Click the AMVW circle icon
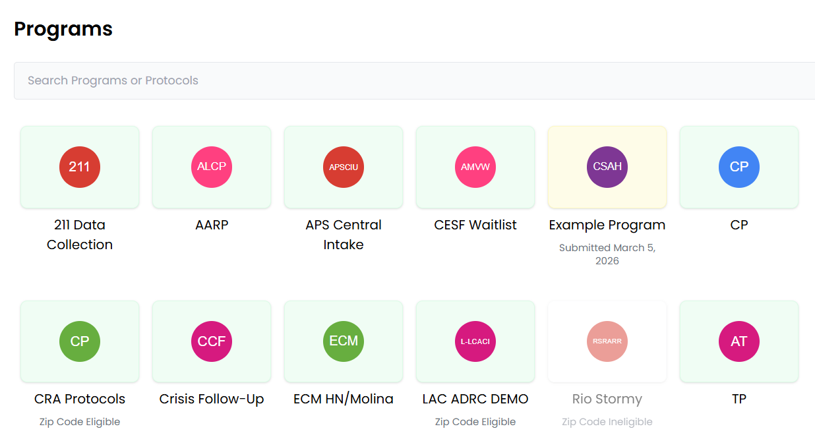 (475, 167)
